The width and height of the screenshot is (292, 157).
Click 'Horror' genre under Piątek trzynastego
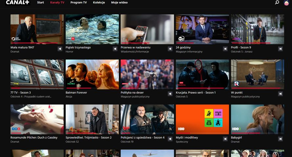[x=70, y=52]
